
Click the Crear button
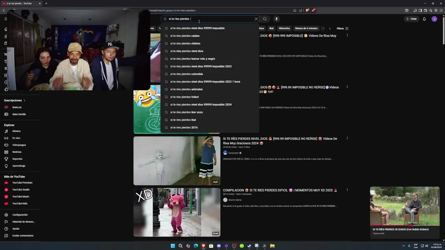tap(411, 19)
